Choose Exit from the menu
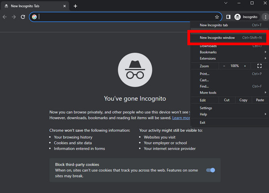This screenshot has height=193, width=269. (230, 122)
